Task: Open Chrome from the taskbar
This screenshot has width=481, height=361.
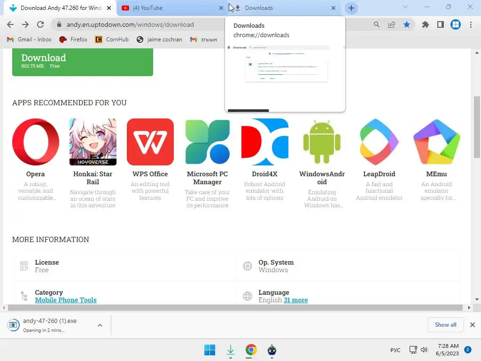Action: [x=251, y=350]
